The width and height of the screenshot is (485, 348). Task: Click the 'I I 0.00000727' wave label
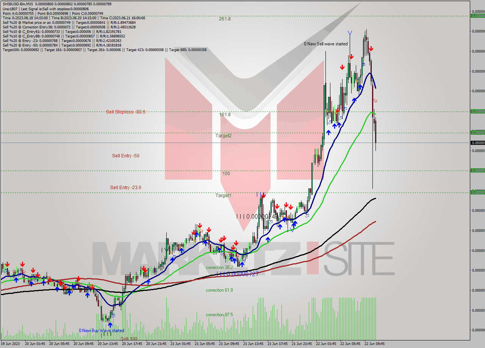[237, 274]
